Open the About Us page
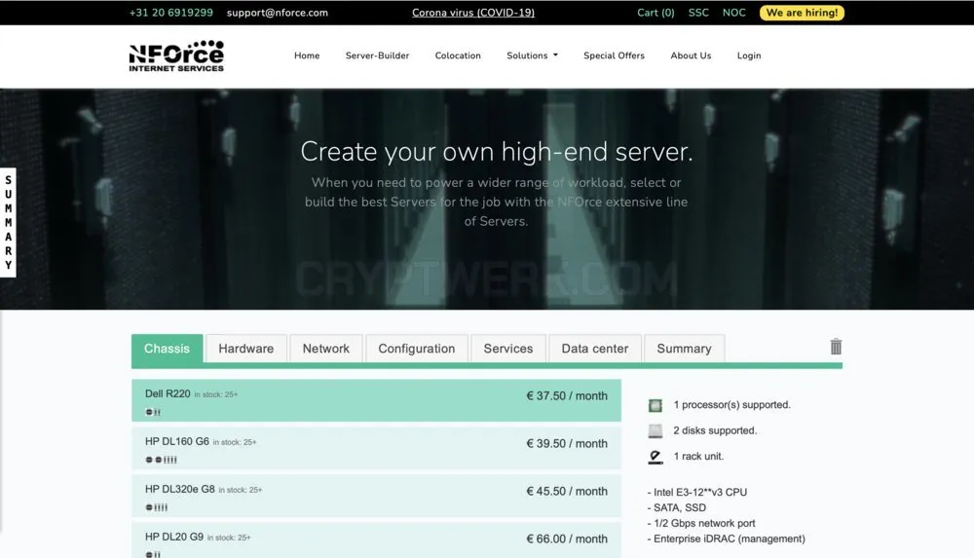This screenshot has height=558, width=974. [691, 56]
